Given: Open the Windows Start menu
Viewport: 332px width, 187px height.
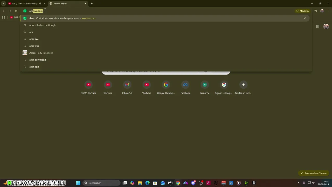Looking at the screenshot, I should click(x=78, y=183).
